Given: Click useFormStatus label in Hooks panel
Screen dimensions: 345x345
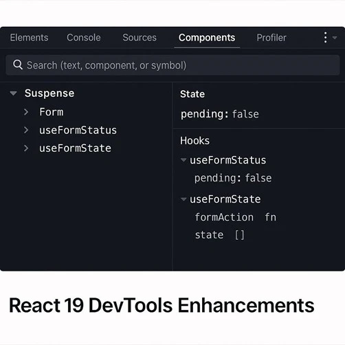Looking at the screenshot, I should 228,160.
